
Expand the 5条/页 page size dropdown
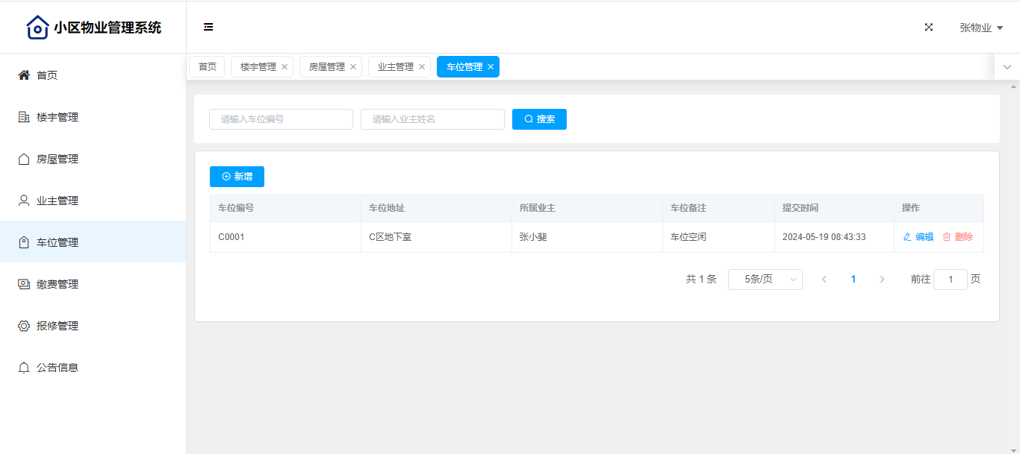pyautogui.click(x=765, y=280)
